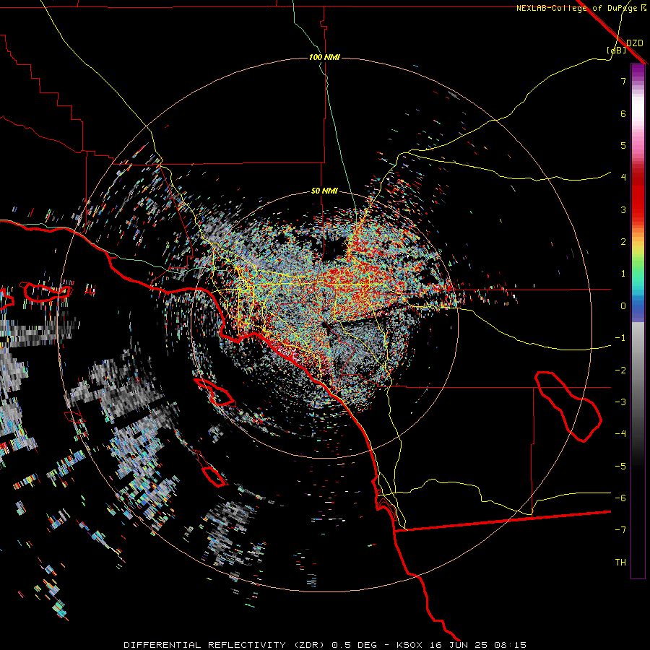
Task: Click the 0 value on color scale
Action: tap(623, 306)
